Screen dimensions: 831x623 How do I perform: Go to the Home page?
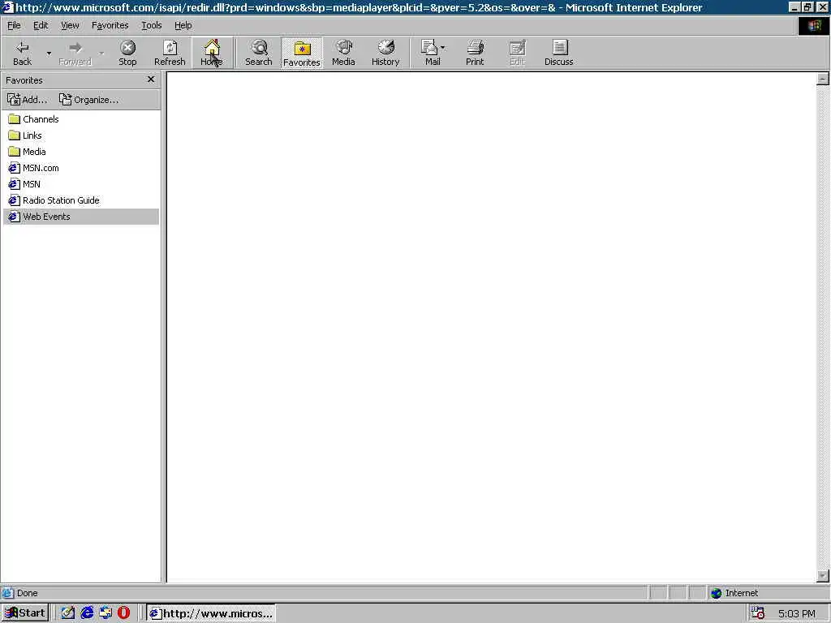(212, 53)
